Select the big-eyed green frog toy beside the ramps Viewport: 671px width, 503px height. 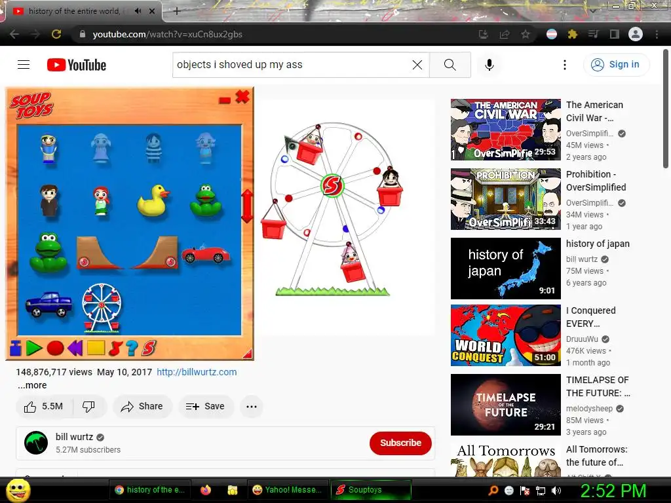(48, 252)
